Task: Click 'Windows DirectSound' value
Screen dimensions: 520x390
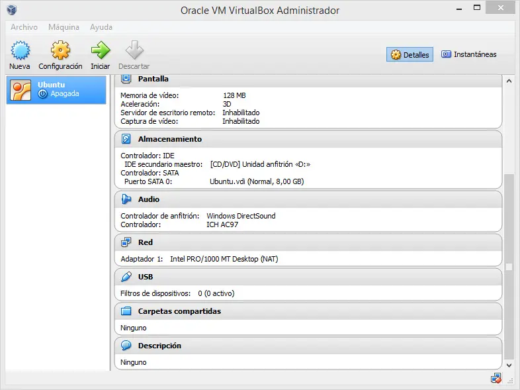Action: point(241,216)
